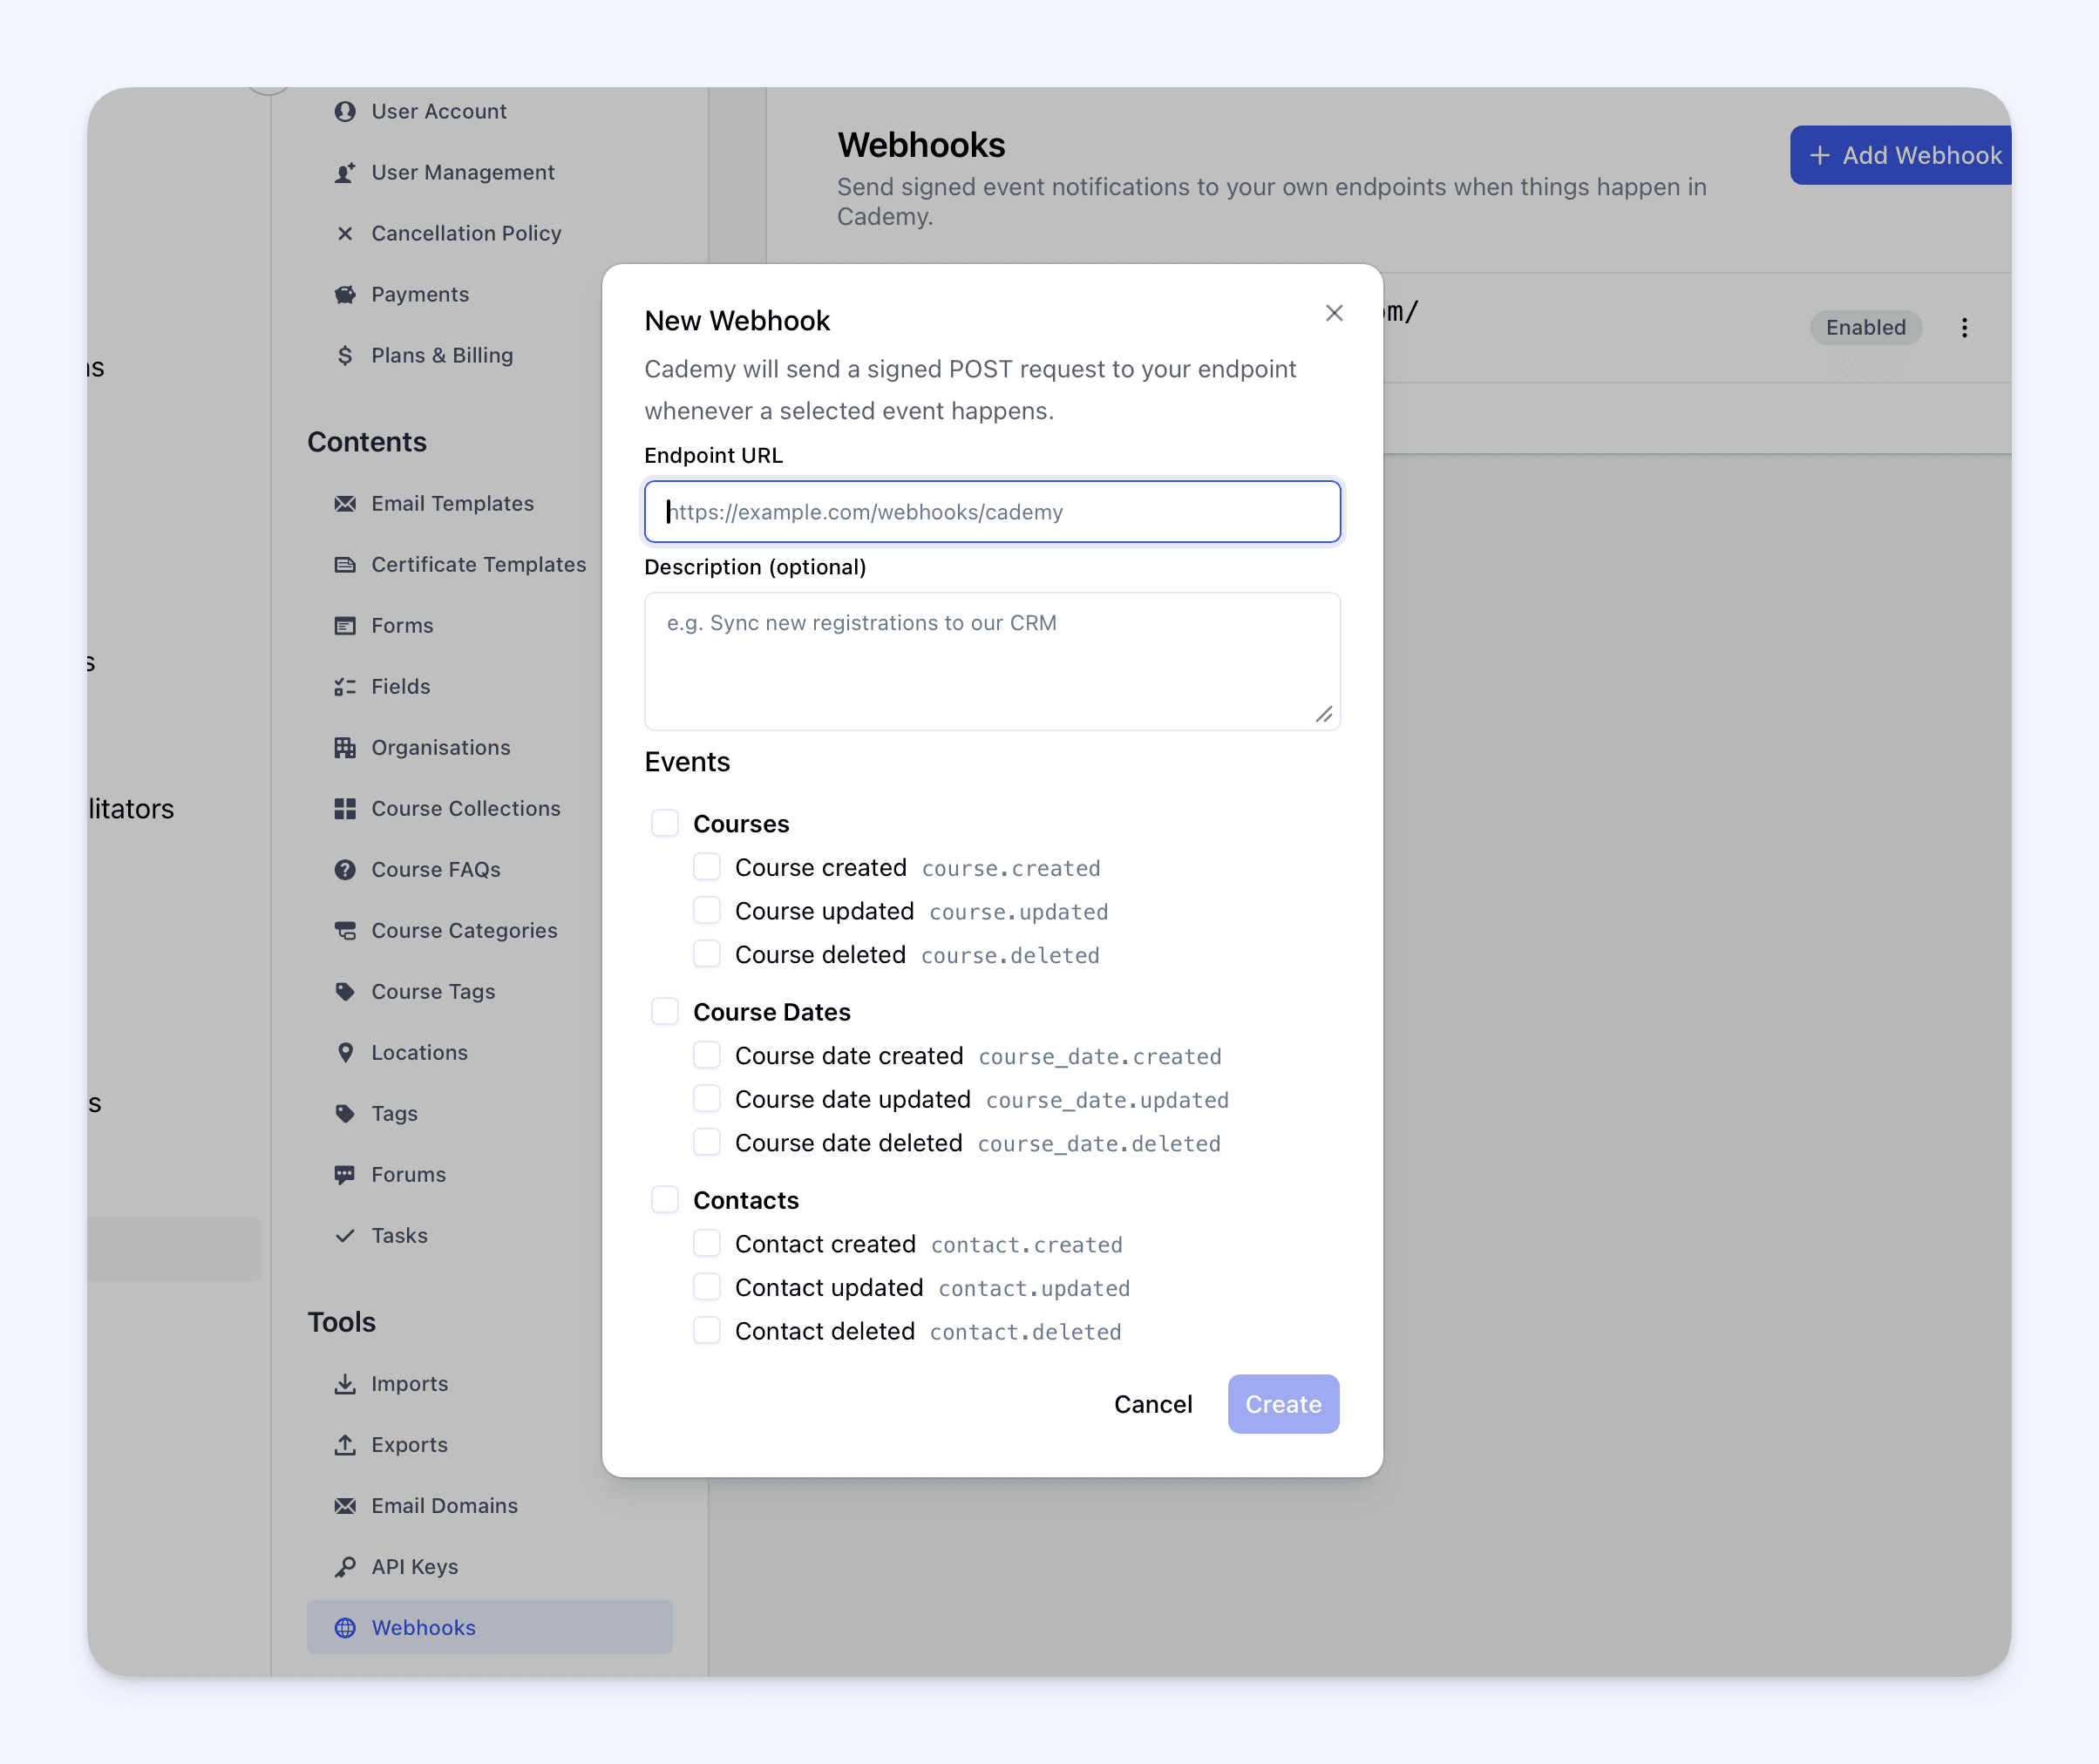Click the Description textarea
The image size is (2099, 1764).
point(992,661)
